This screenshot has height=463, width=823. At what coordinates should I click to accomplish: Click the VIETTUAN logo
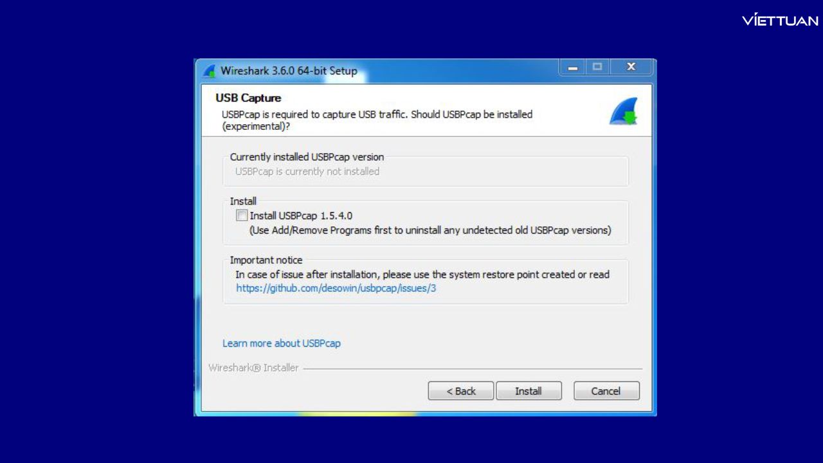pyautogui.click(x=780, y=20)
